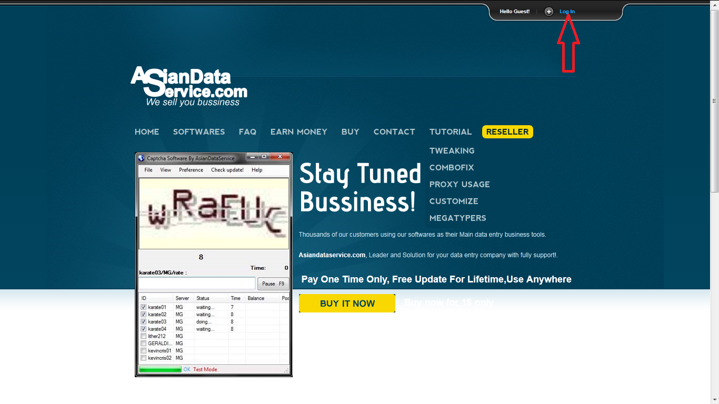Click the page's vertical scrollbar thumb
This screenshot has height=404, width=719.
pyautogui.click(x=715, y=101)
